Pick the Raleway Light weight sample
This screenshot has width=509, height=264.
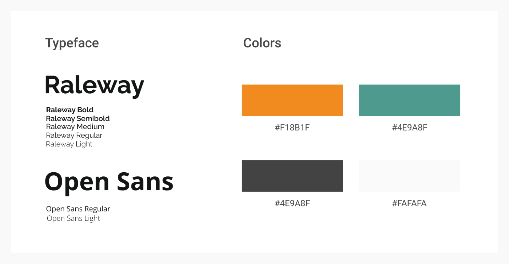[x=69, y=144]
